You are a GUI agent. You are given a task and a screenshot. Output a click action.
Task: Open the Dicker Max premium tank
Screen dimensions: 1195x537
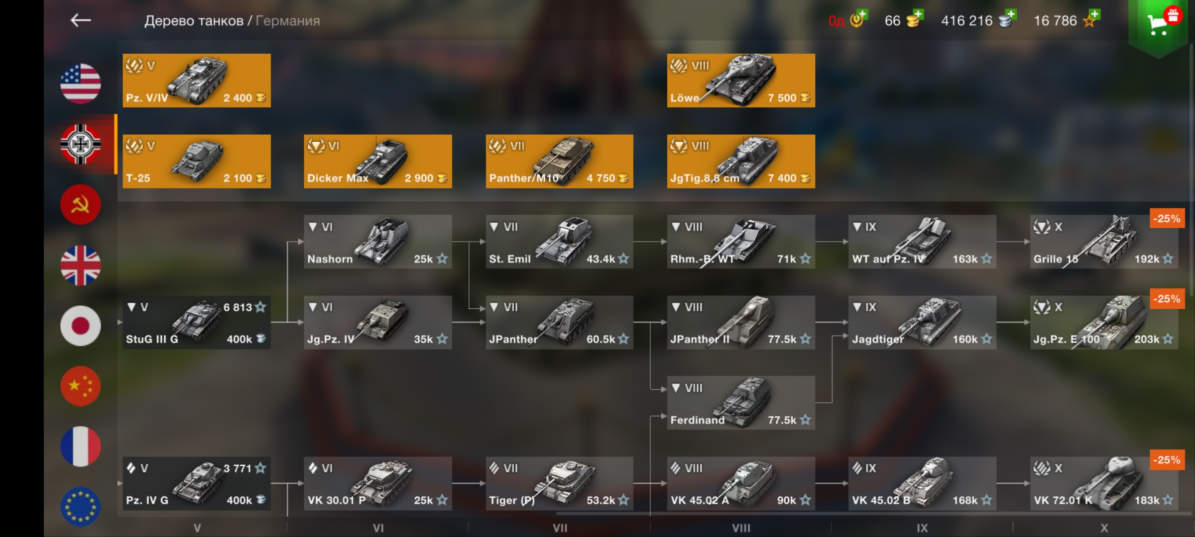pyautogui.click(x=378, y=162)
